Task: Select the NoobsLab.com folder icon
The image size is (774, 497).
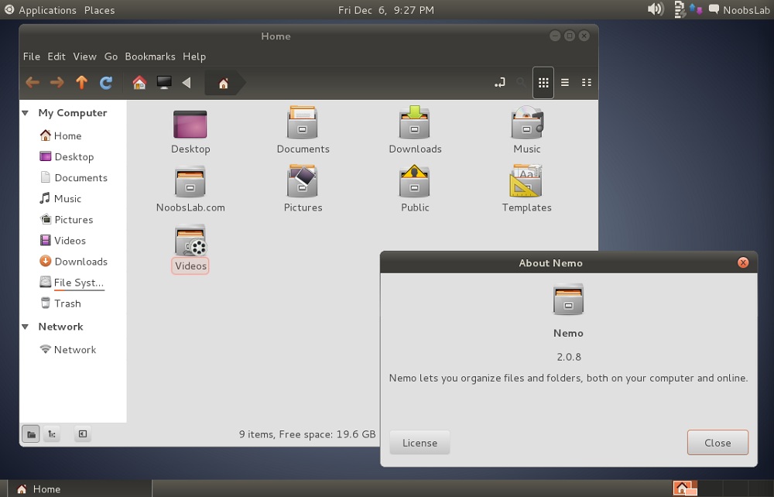Action: [x=190, y=182]
